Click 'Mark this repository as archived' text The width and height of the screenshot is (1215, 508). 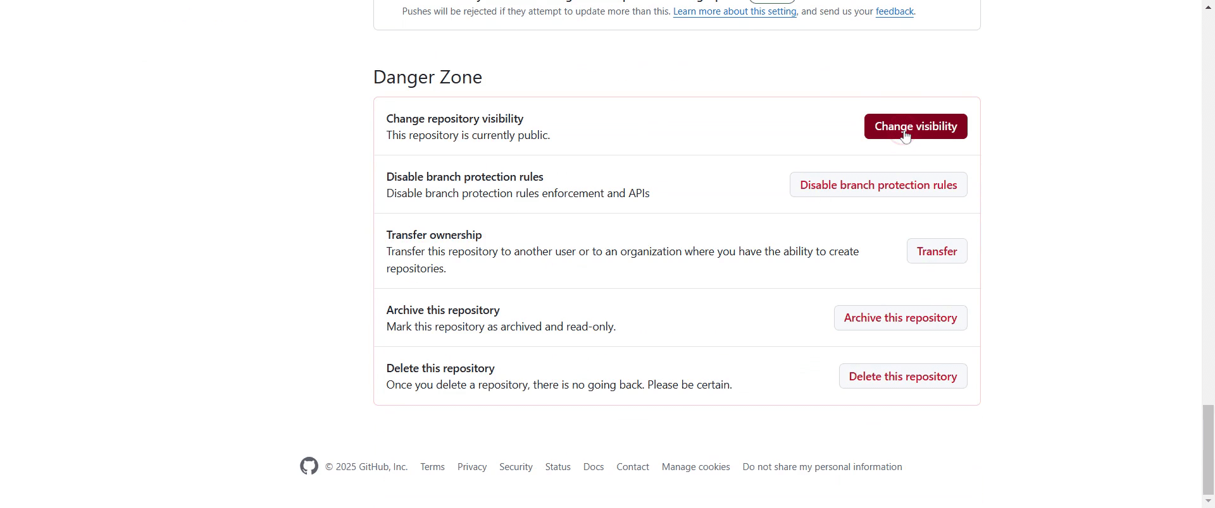pos(501,327)
